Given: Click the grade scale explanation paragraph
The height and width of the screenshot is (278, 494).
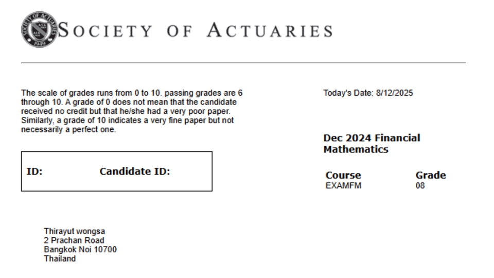Looking at the screenshot, I should click(x=131, y=111).
